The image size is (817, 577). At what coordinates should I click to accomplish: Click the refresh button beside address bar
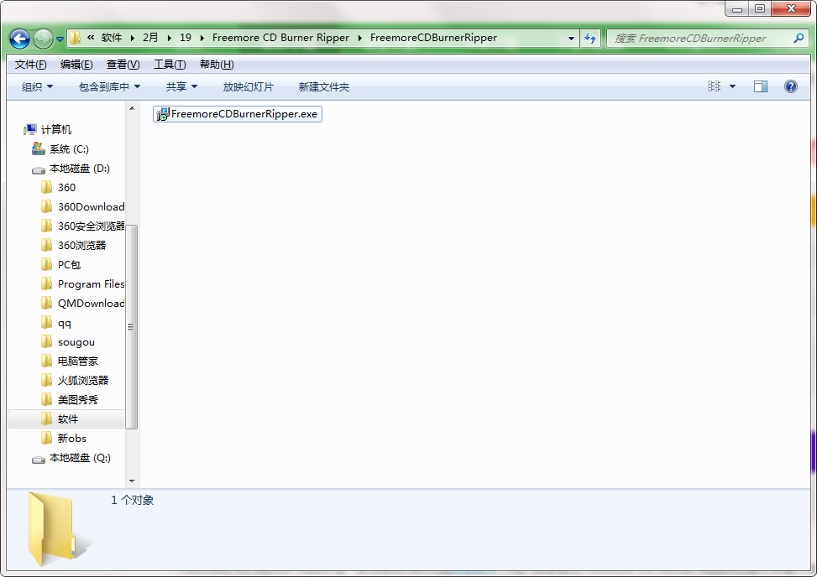(x=590, y=38)
